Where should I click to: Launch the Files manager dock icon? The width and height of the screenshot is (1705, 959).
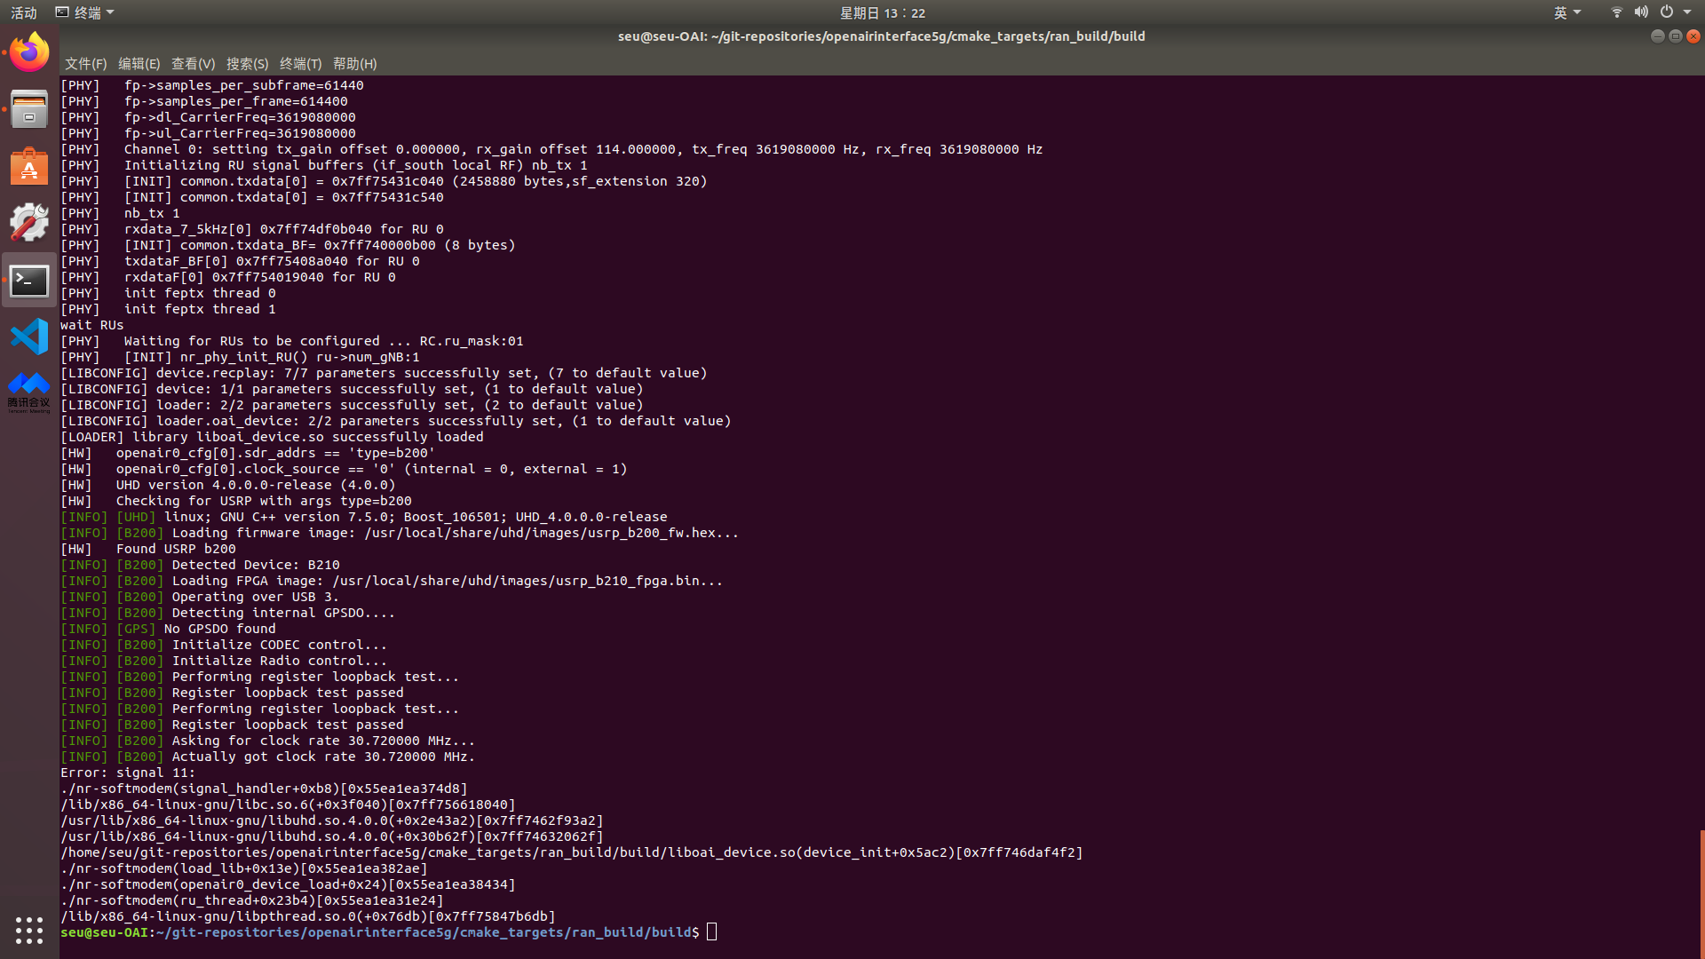pos(29,109)
